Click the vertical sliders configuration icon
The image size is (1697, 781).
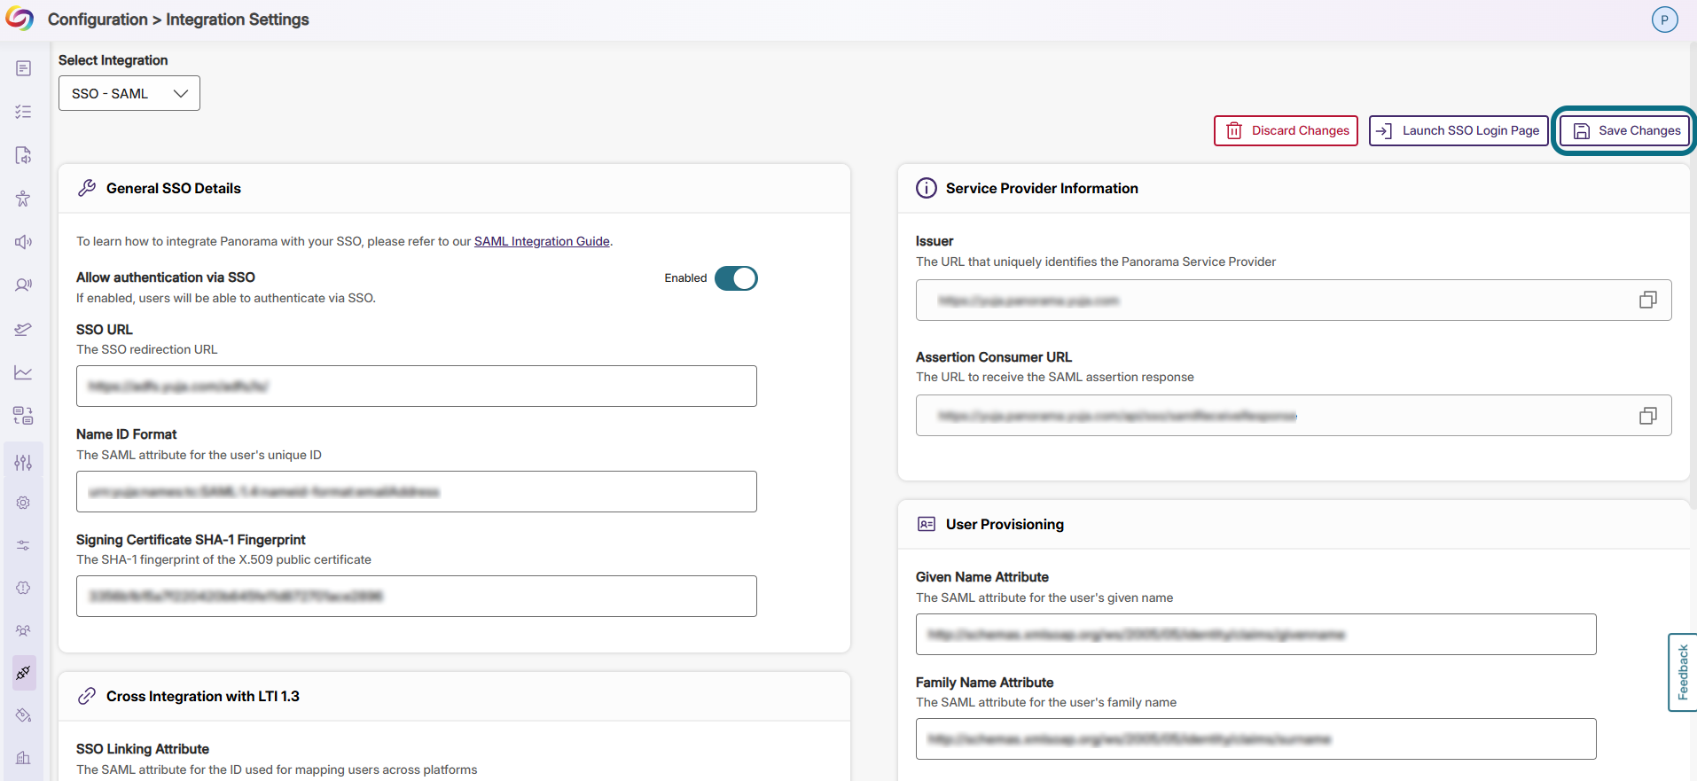click(x=23, y=462)
